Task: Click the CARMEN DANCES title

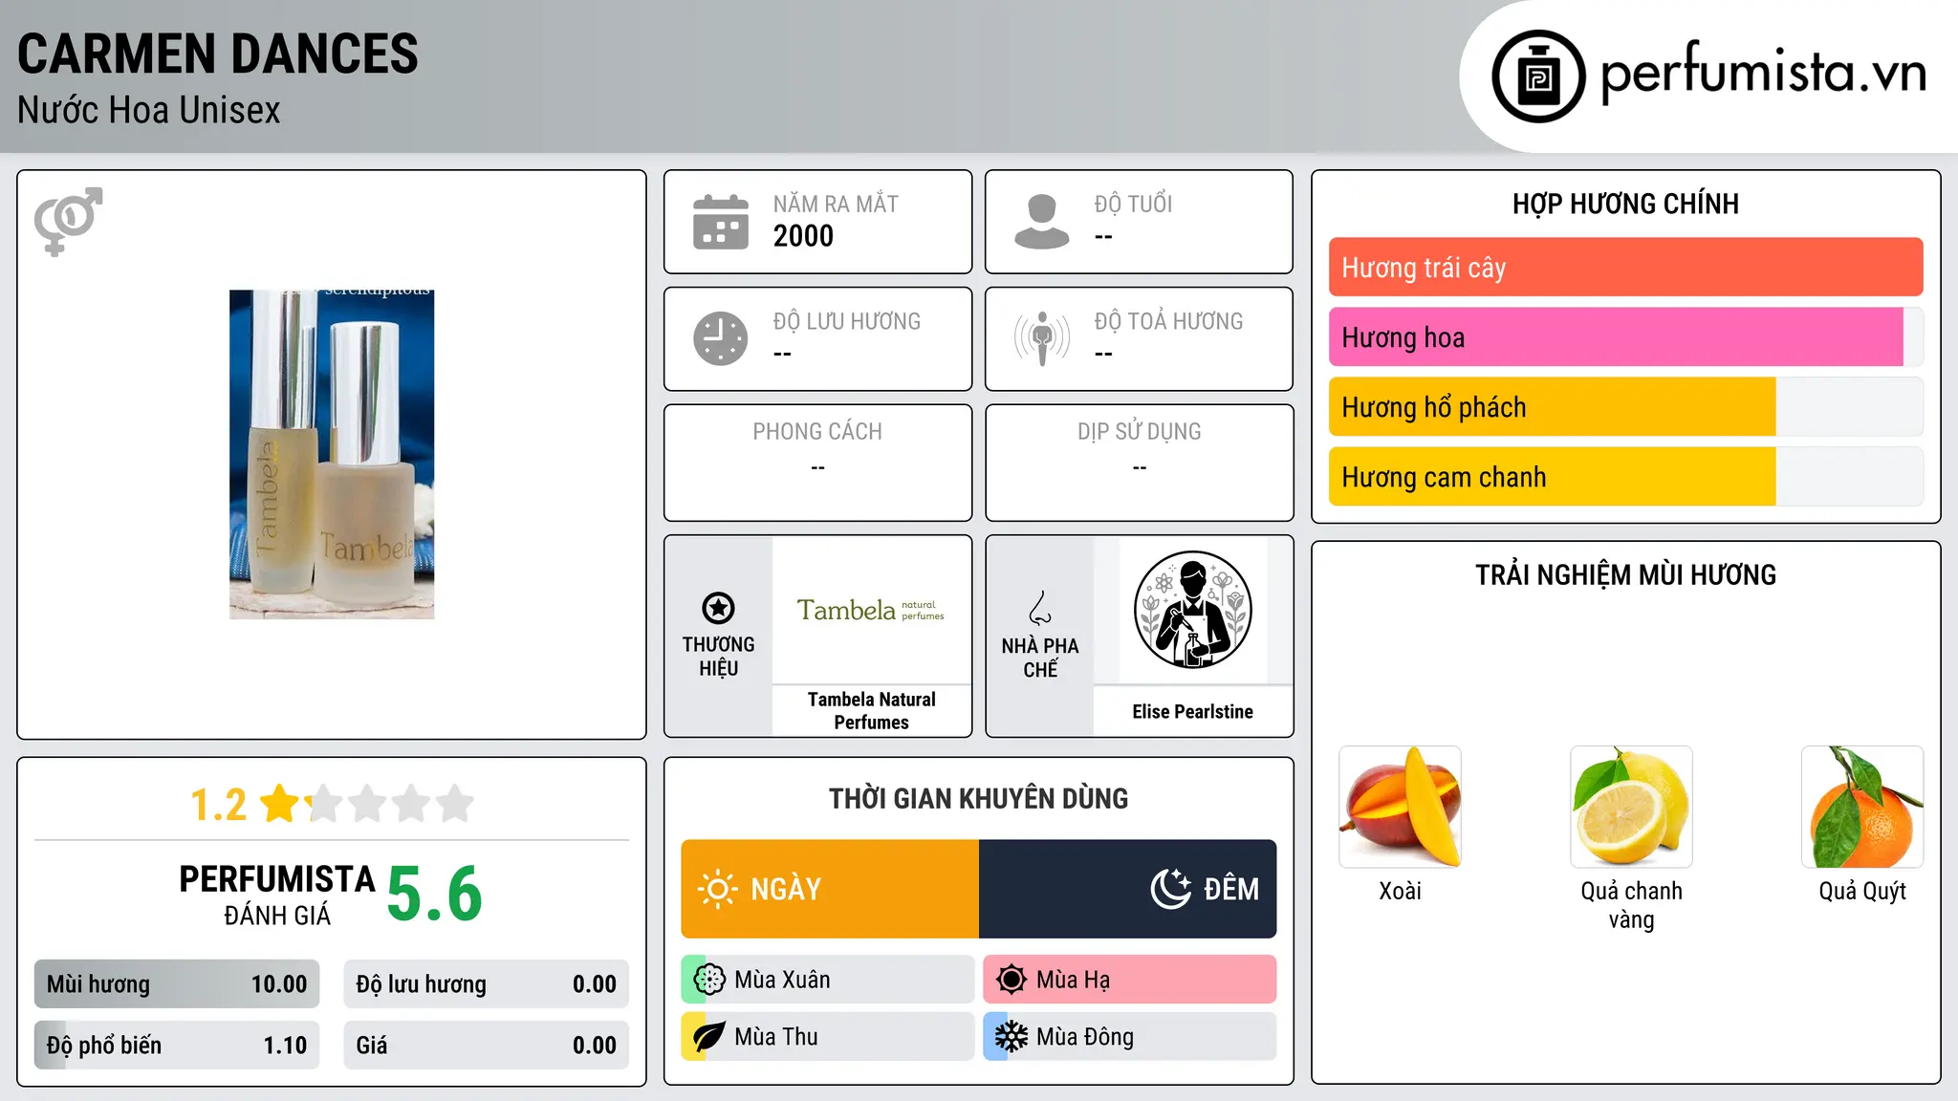Action: [x=218, y=54]
